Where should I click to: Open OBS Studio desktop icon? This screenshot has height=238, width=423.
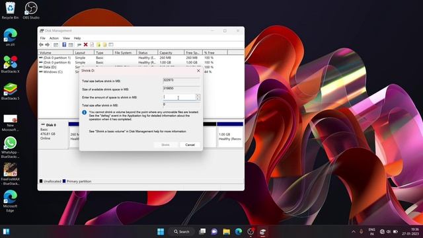[x=31, y=11]
